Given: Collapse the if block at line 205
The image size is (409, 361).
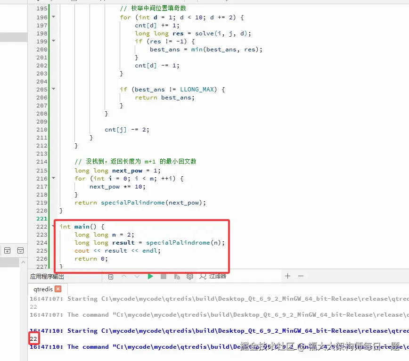Looking at the screenshot, I should point(53,89).
